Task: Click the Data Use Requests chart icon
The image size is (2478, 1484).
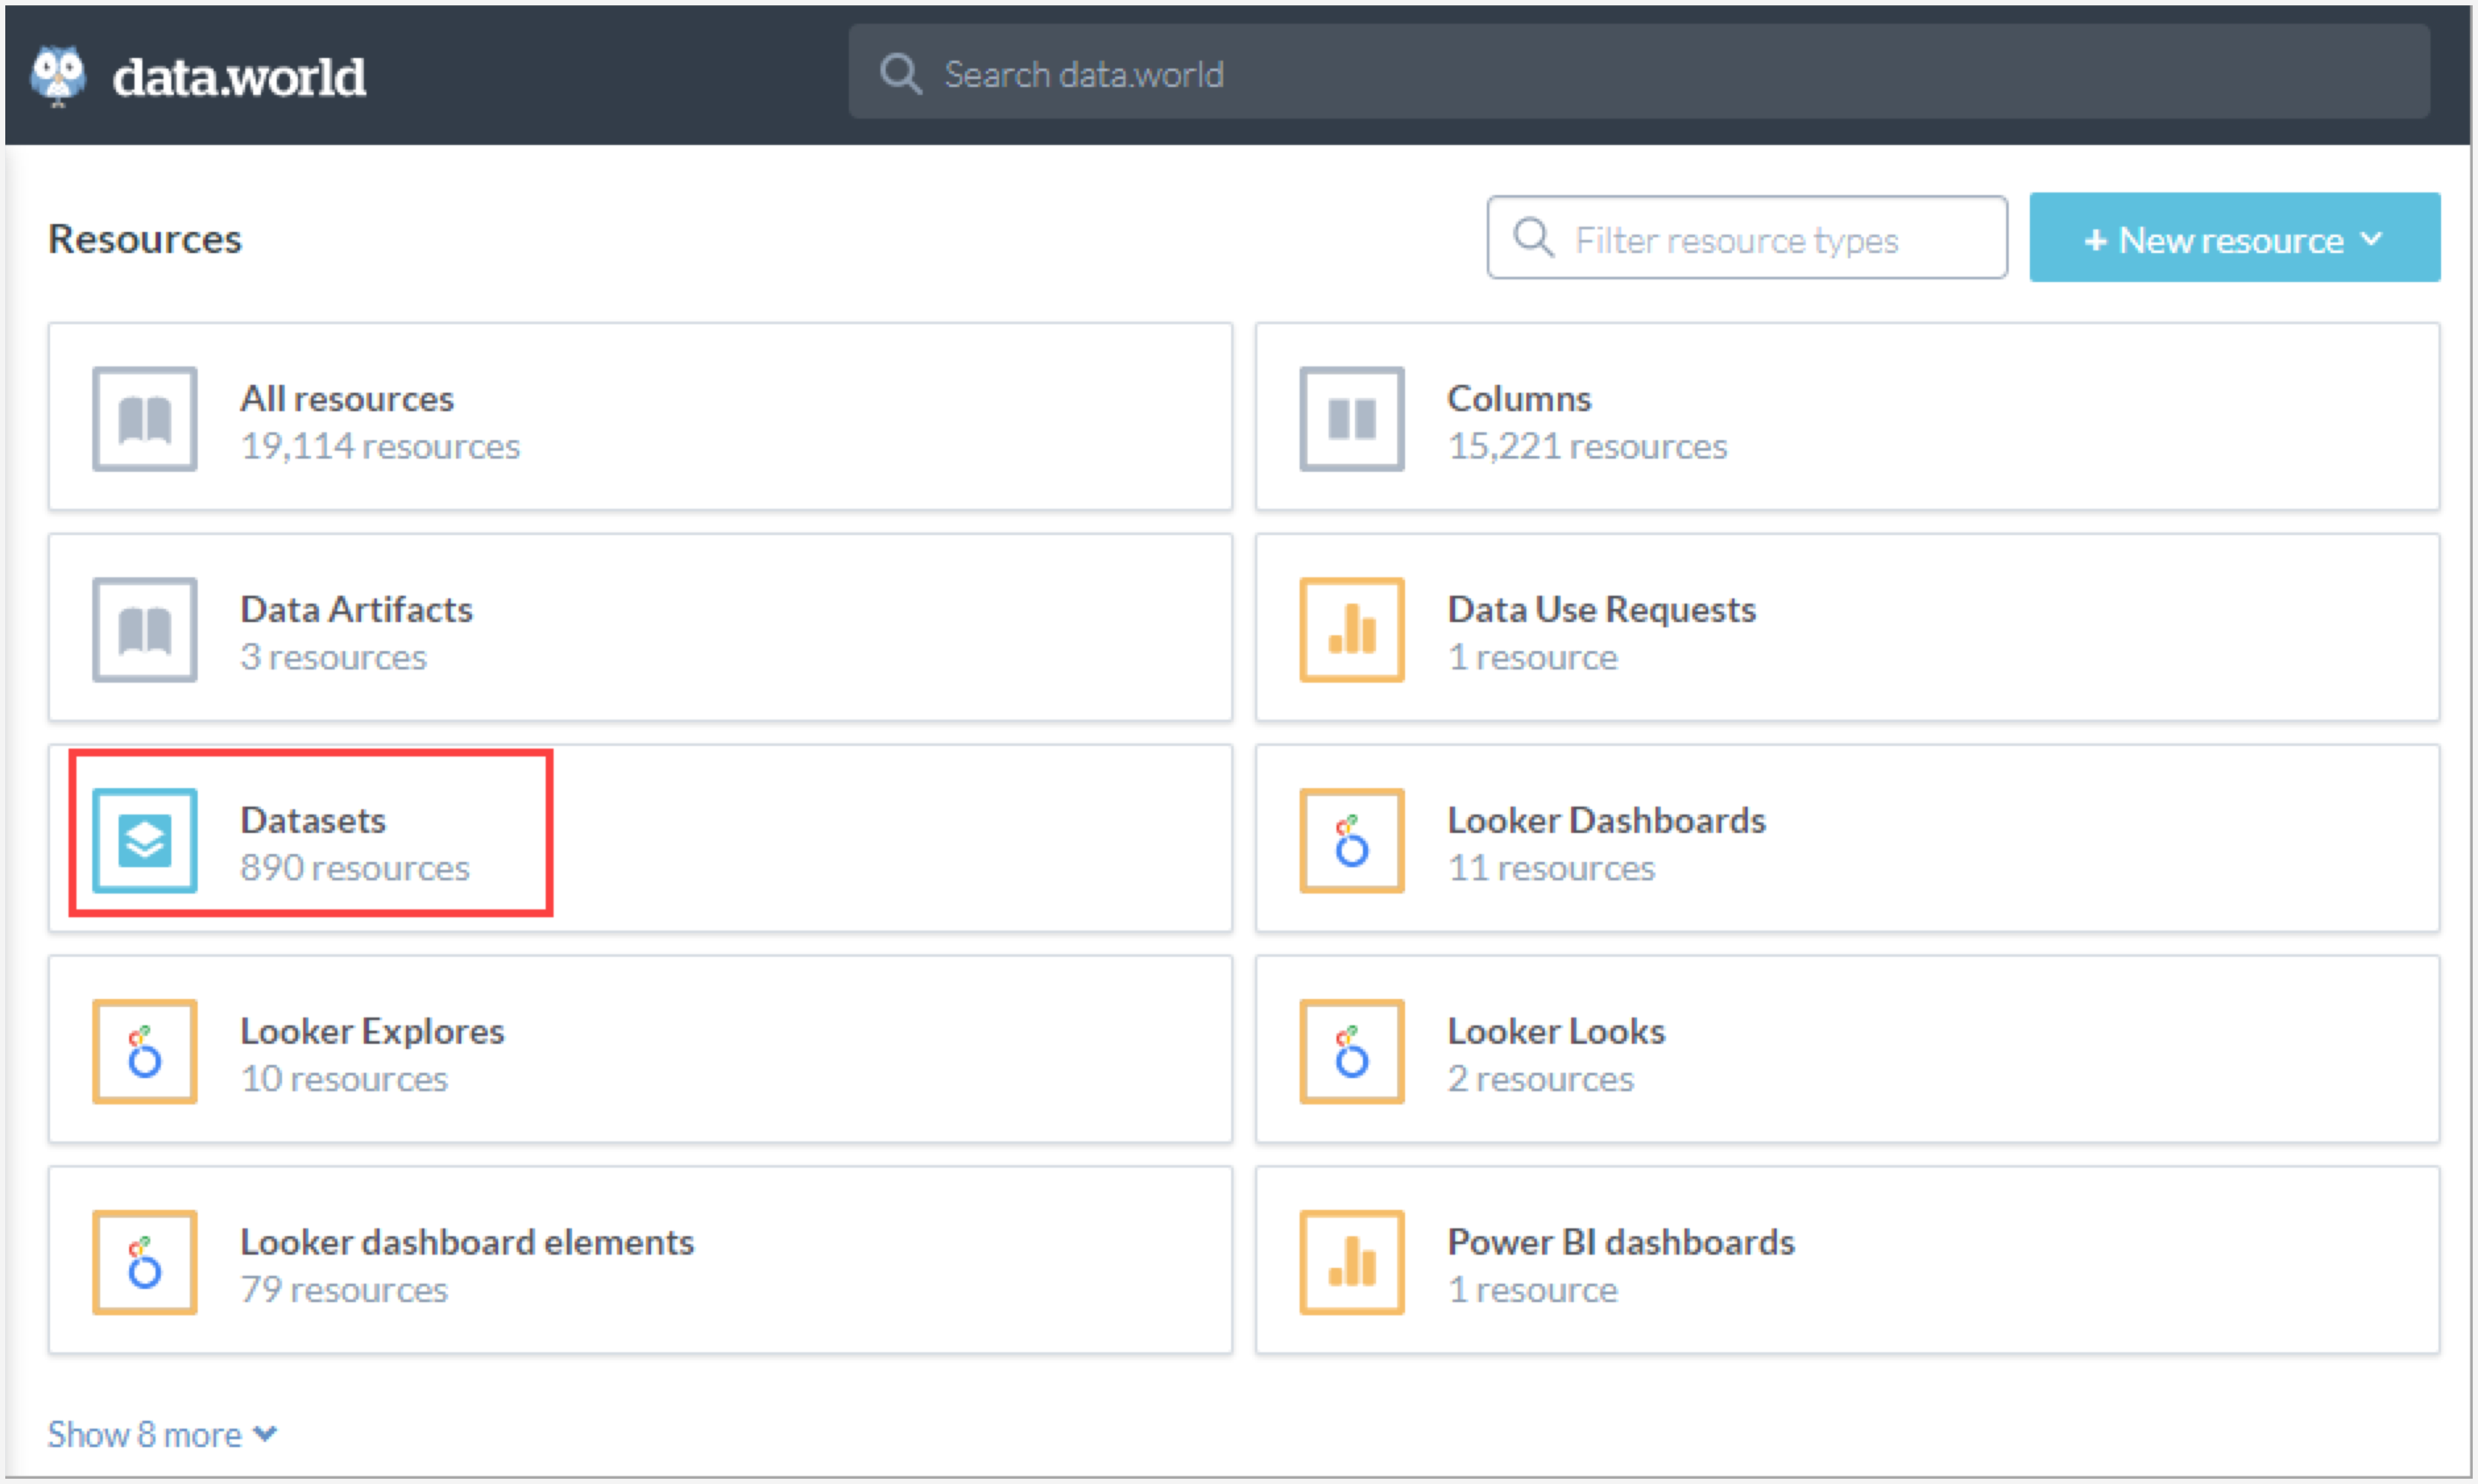Action: coord(1352,630)
